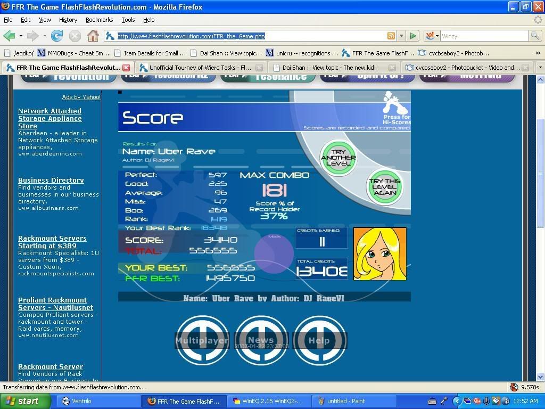Click the round Try This Level Again button
Image resolution: width=545 pixels, height=409 pixels.
pos(384,188)
